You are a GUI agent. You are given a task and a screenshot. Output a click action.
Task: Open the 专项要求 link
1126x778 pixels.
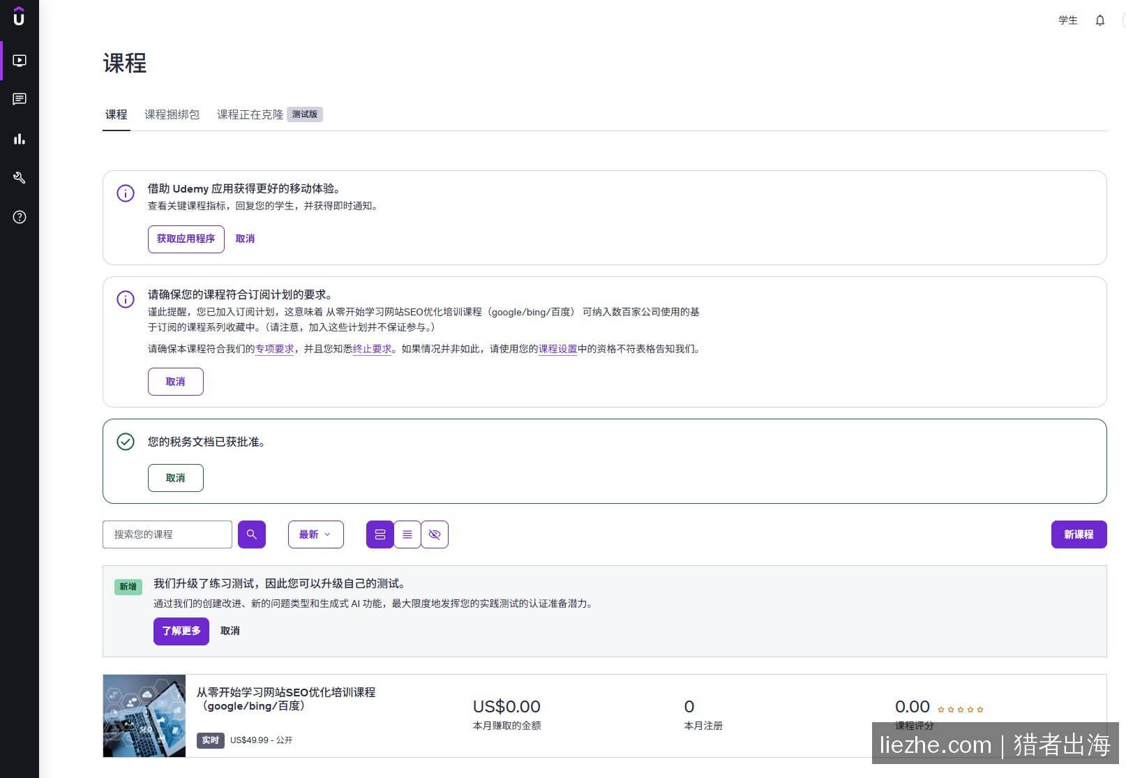[275, 349]
